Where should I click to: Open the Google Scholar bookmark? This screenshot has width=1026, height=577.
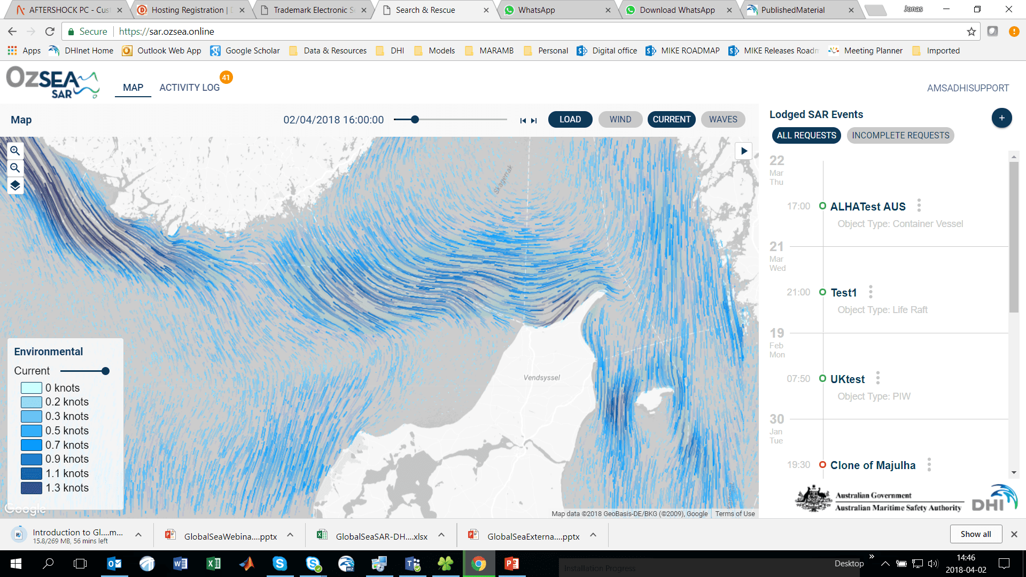[245, 51]
